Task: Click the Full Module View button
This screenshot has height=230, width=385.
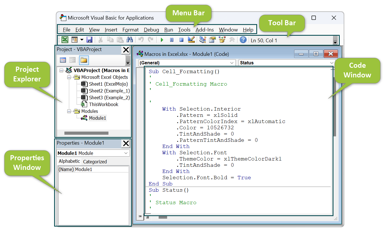Action: click(147, 217)
